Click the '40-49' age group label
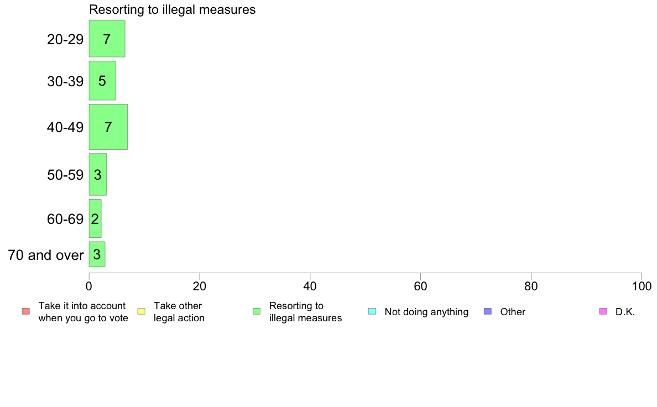Screen dimensions: 657x407 tap(65, 127)
